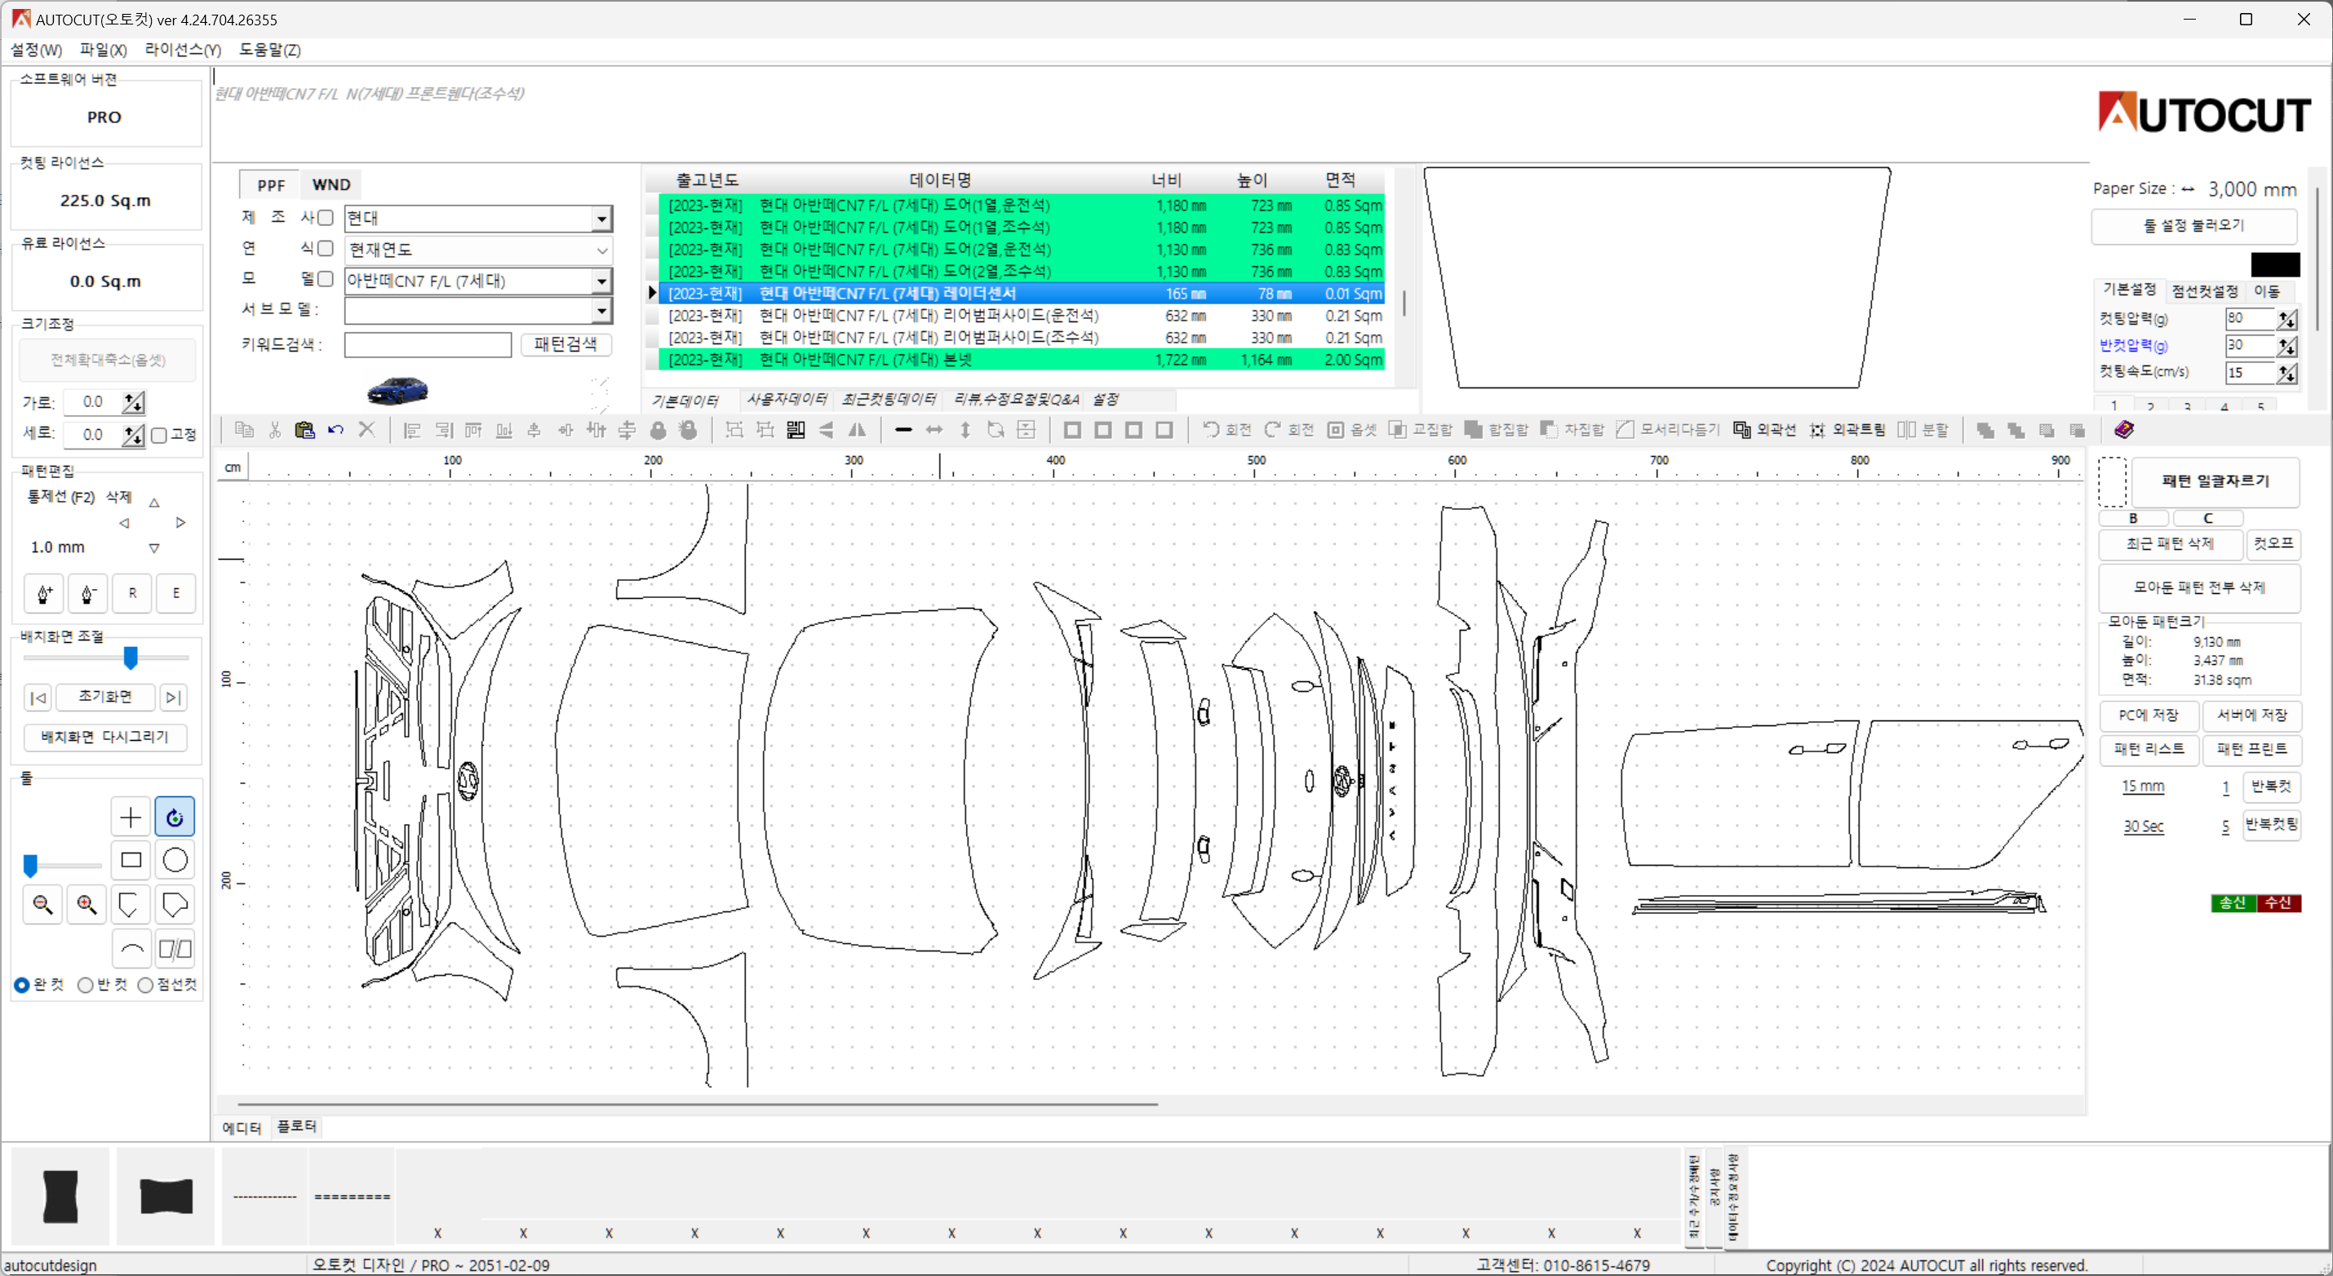This screenshot has height=1276, width=2333.
Task: Select the circle shape tool
Action: (175, 861)
